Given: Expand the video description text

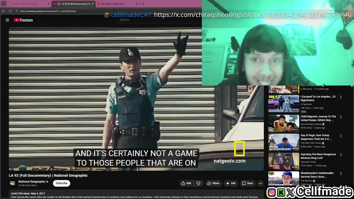Looking at the screenshot, I should 134,197.
